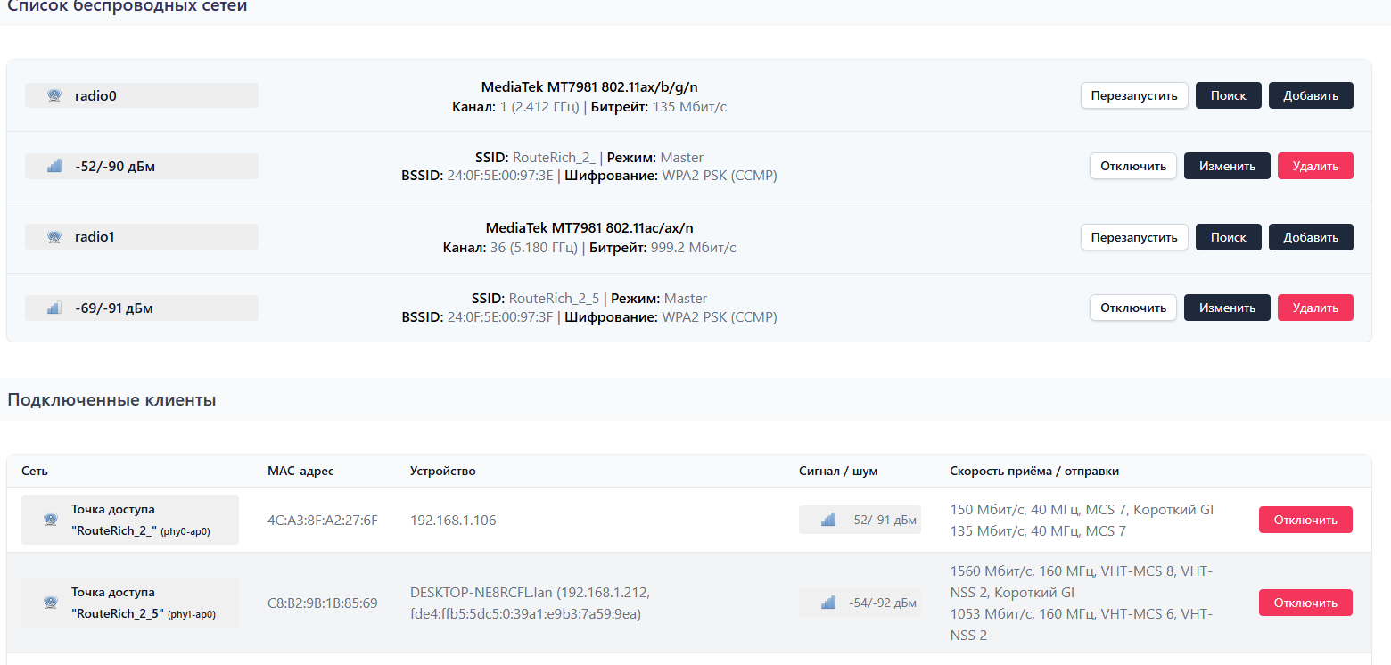Click MAC address 4C:A3:8F:A2:27:6F
Screen dimensions: 1391x665
323,520
